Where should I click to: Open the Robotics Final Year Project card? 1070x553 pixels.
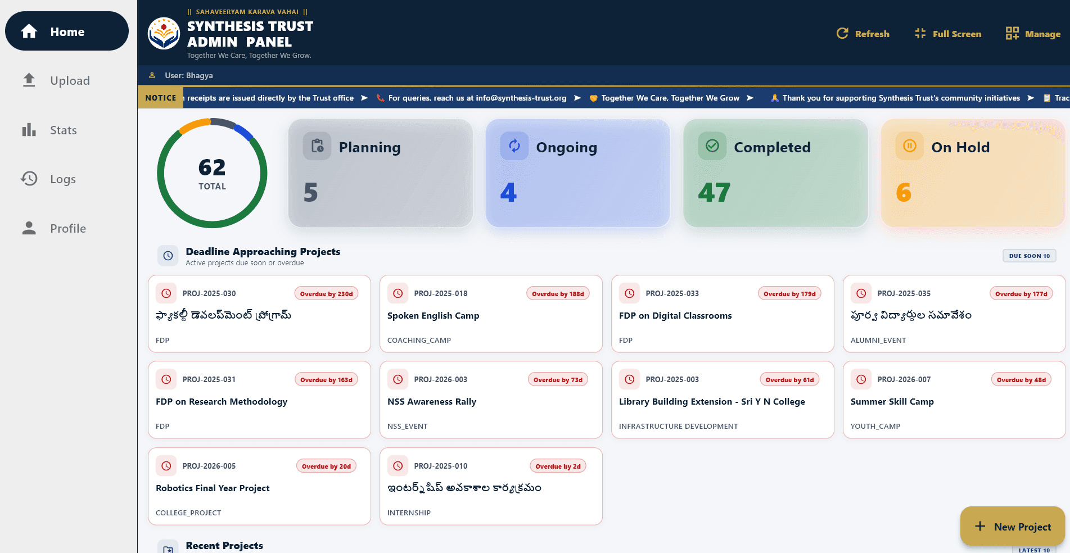[x=259, y=486]
